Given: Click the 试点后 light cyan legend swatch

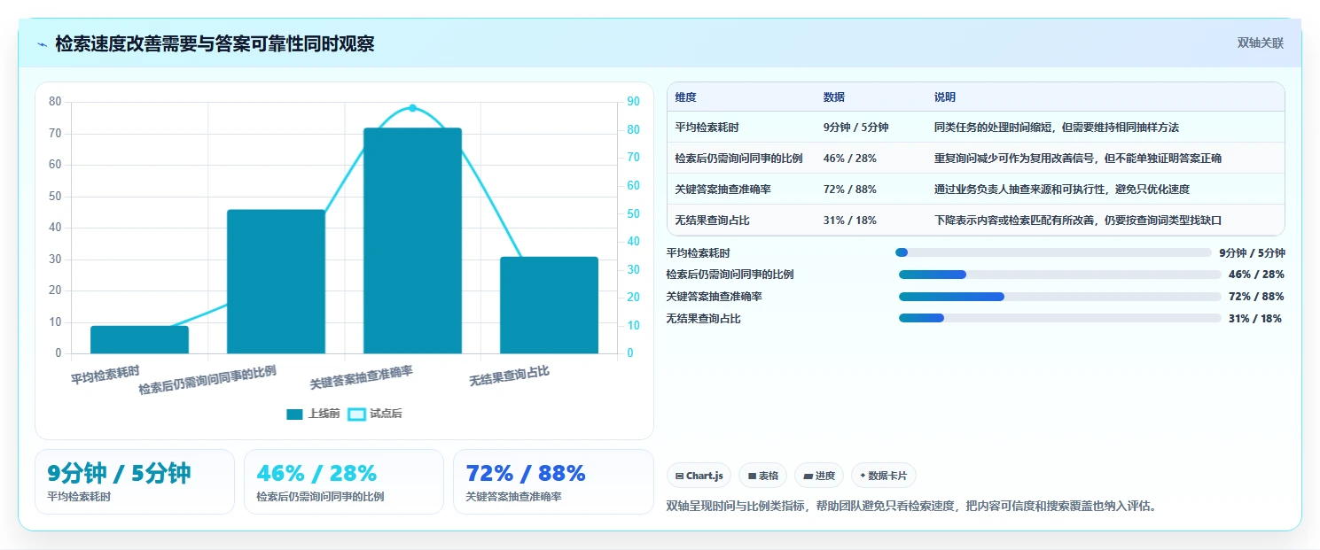Looking at the screenshot, I should coord(356,414).
